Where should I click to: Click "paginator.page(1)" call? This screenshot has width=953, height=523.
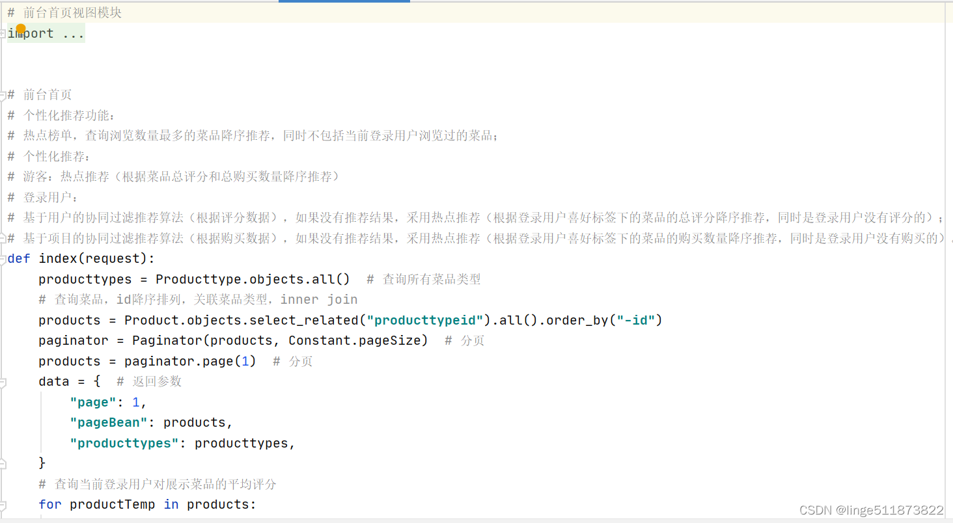pyautogui.click(x=191, y=361)
